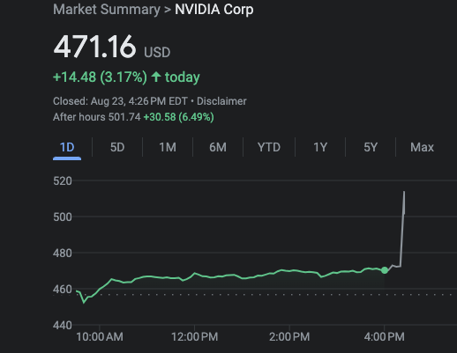Screen dimensions: 457x353
Task: Click the Closed: Aug 23, 4:26 PM EDT text
Action: pyautogui.click(x=120, y=101)
